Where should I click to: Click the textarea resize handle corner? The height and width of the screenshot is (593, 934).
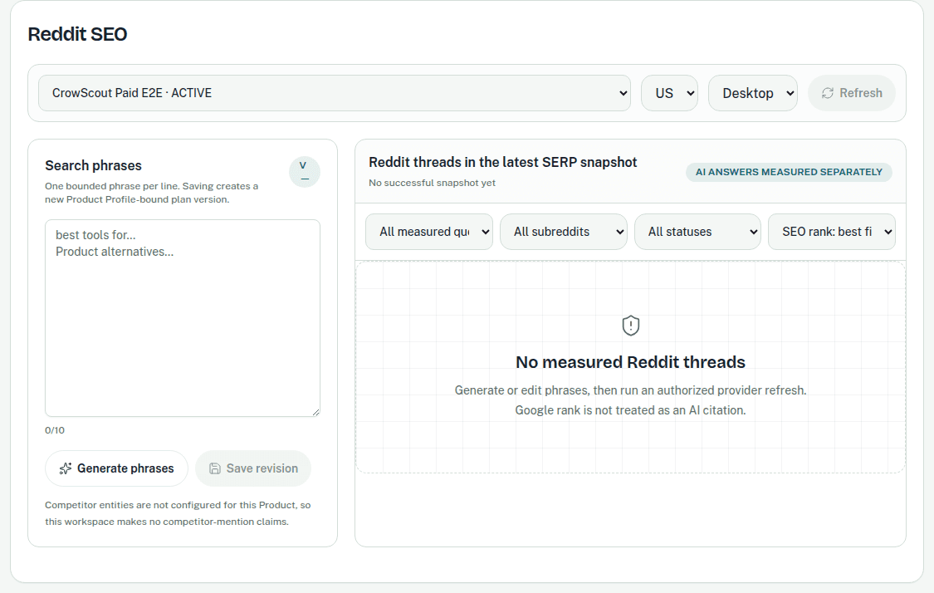pos(315,412)
